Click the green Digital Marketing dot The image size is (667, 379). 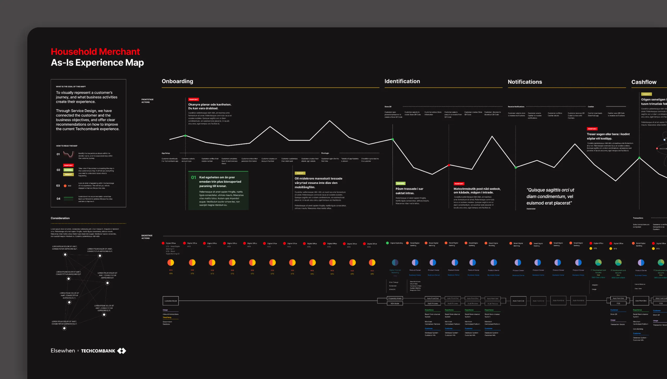point(387,243)
